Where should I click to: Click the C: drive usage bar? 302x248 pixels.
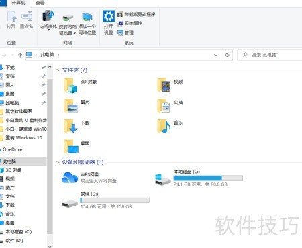coord(208,178)
